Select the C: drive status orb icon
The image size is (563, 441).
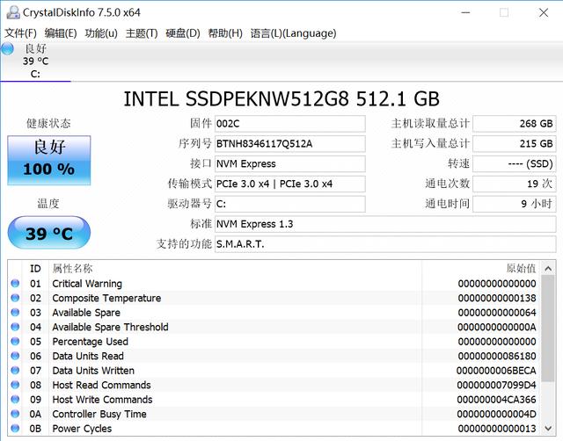coord(7,49)
